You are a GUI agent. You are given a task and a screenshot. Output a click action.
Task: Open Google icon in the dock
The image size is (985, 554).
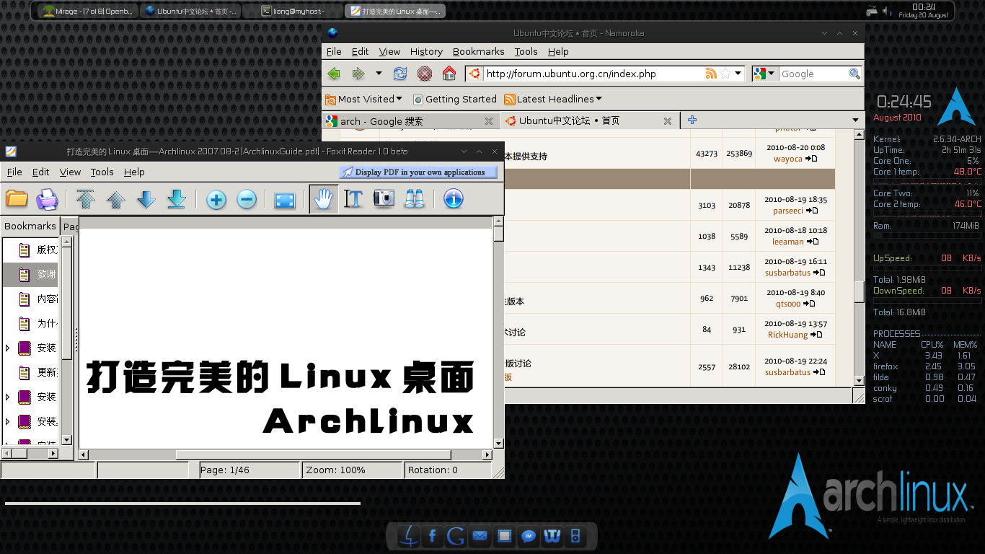pyautogui.click(x=456, y=536)
